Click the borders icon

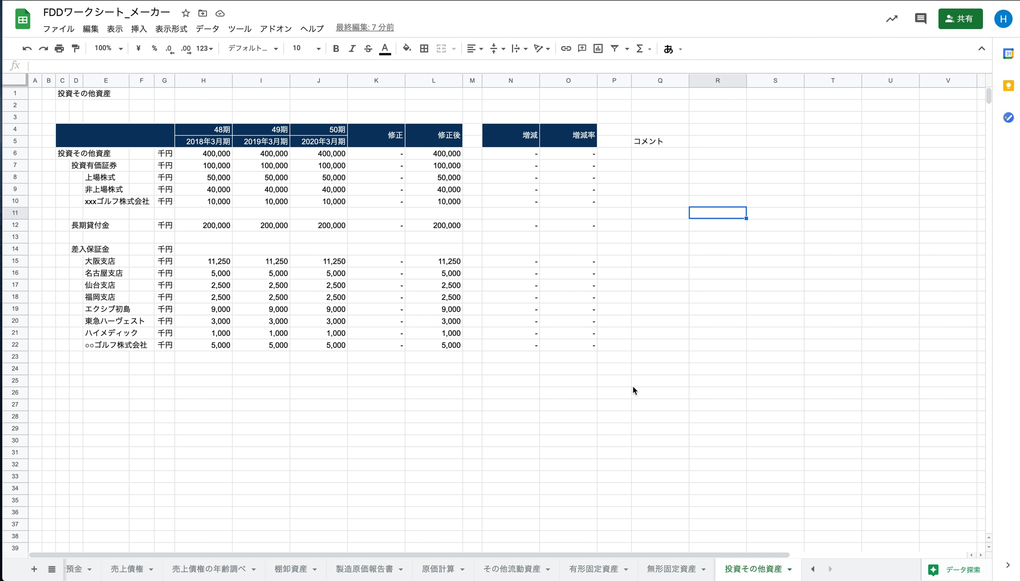coord(424,48)
